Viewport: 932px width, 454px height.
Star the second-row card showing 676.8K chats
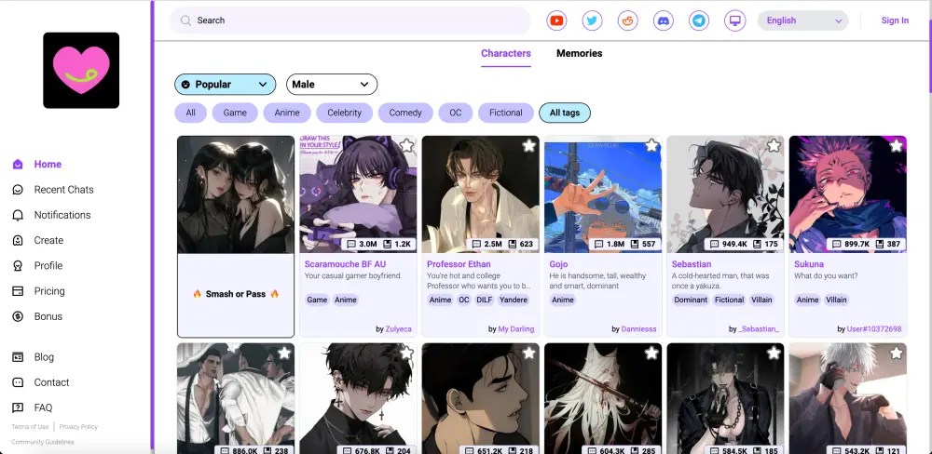point(406,354)
